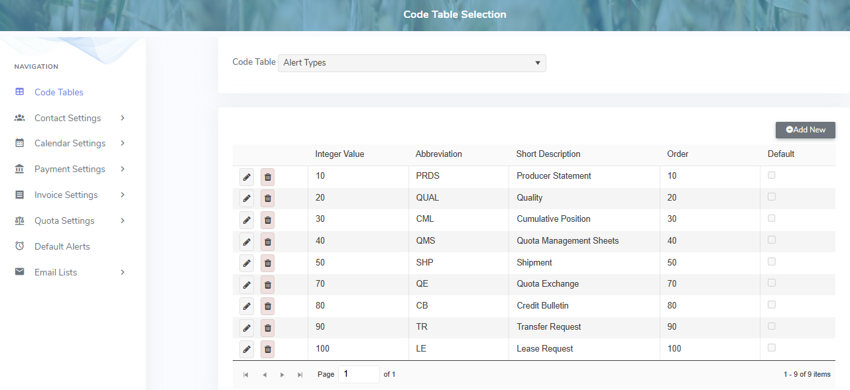The height and width of the screenshot is (390, 850).
Task: Go to the last page using pagination arrow
Action: [300, 374]
